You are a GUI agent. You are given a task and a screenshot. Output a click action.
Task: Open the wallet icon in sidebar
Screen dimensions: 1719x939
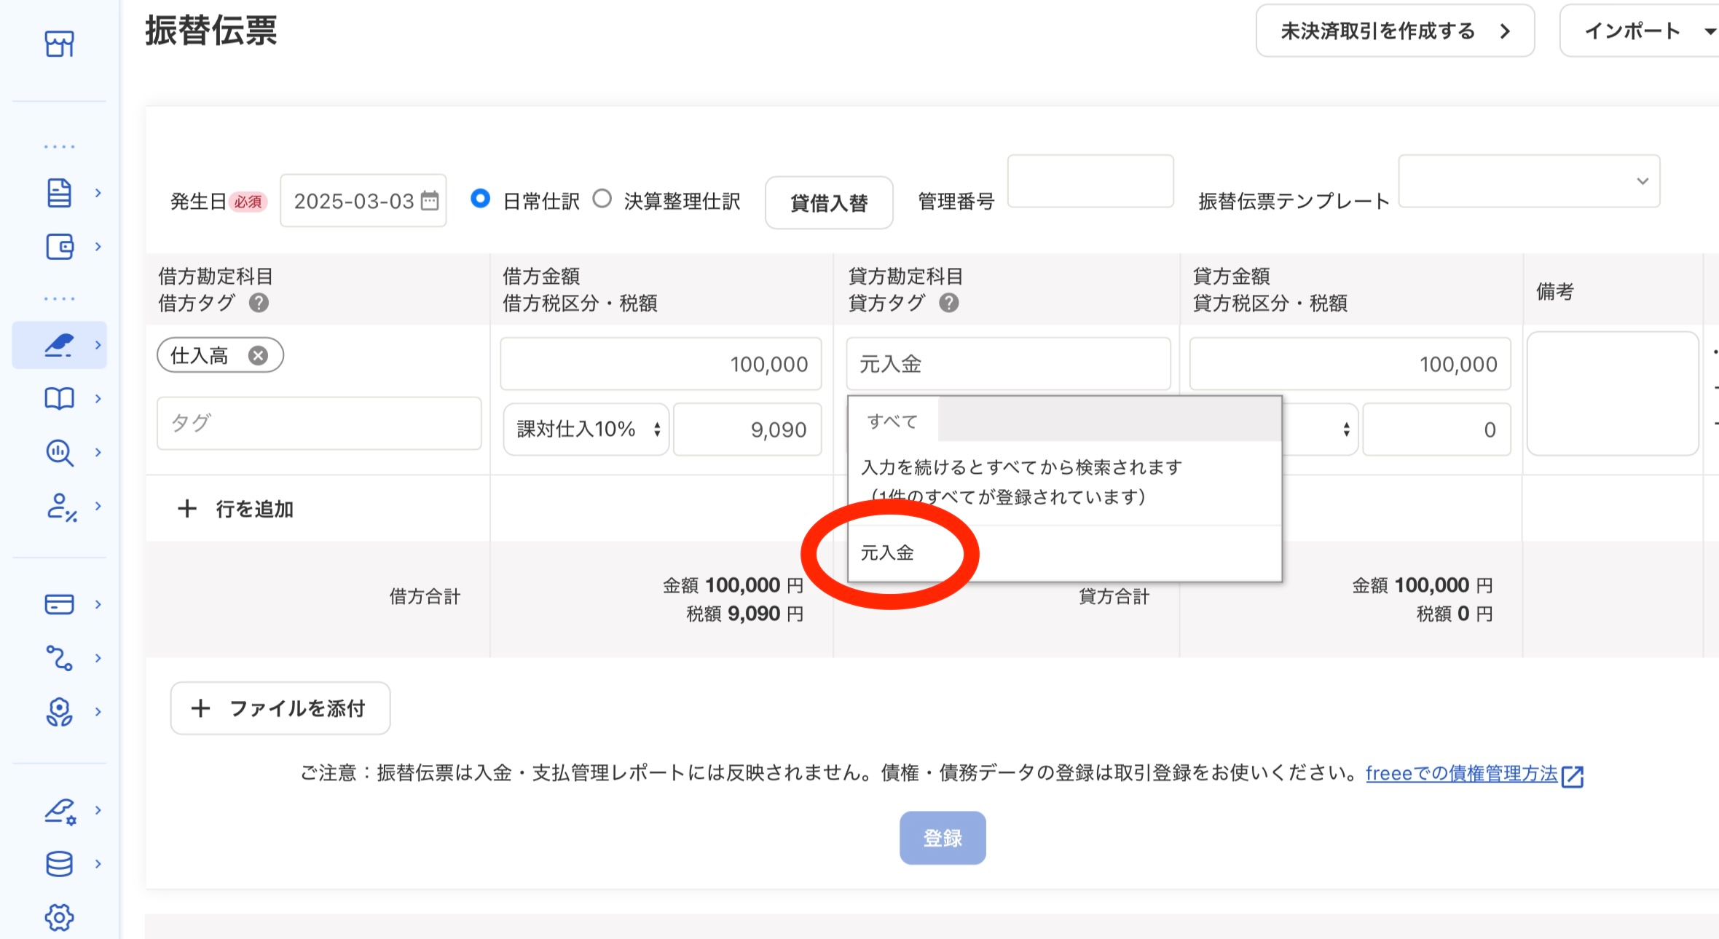(59, 247)
